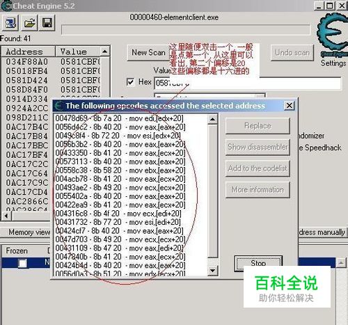
Task: Select opcode 0055402a mov eax,[eax+20]
Action: pos(120,196)
